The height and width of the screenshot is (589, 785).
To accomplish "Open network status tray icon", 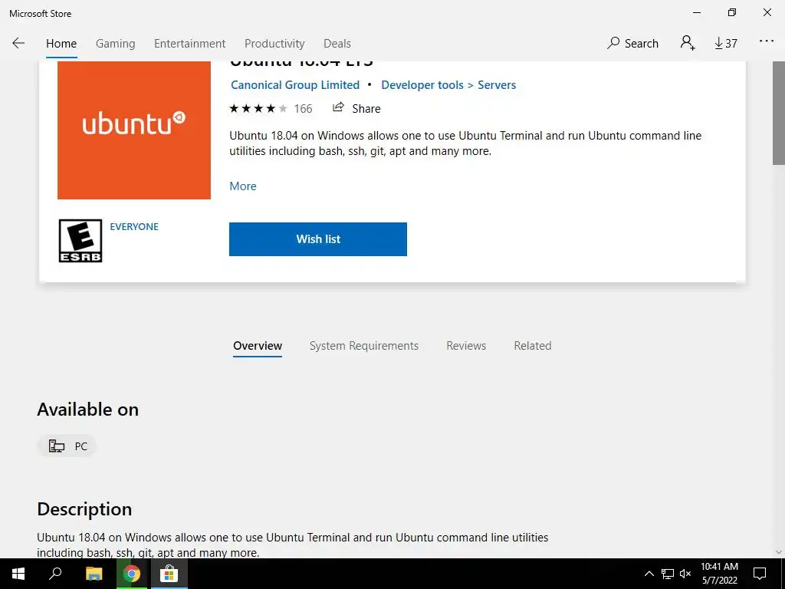I will coord(668,574).
